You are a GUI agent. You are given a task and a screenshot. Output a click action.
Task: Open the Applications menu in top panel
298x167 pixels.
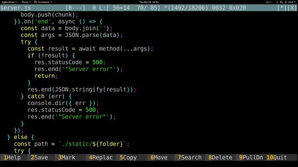click(9, 2)
